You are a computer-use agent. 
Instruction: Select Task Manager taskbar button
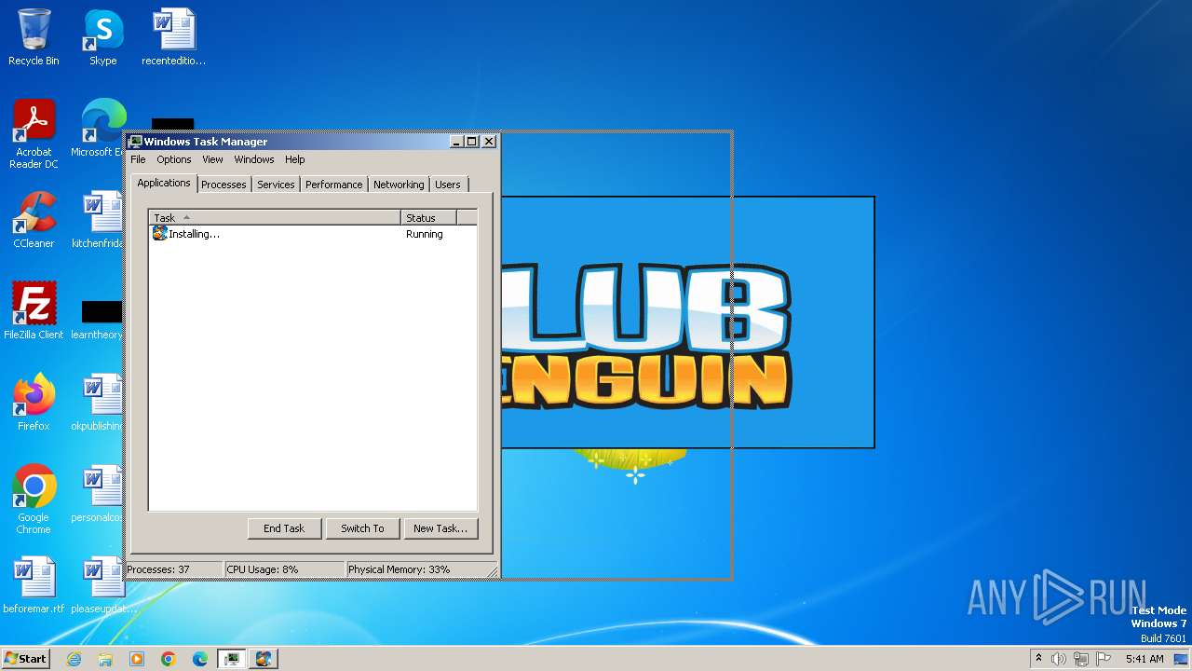(231, 659)
